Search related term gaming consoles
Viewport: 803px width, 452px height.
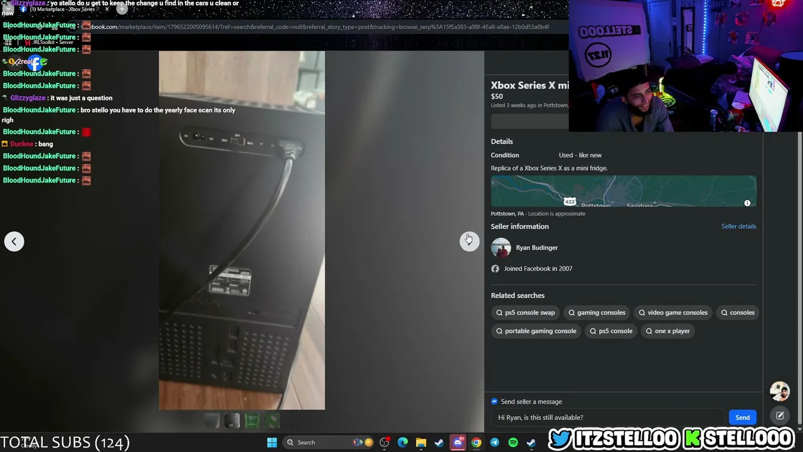[x=597, y=313]
